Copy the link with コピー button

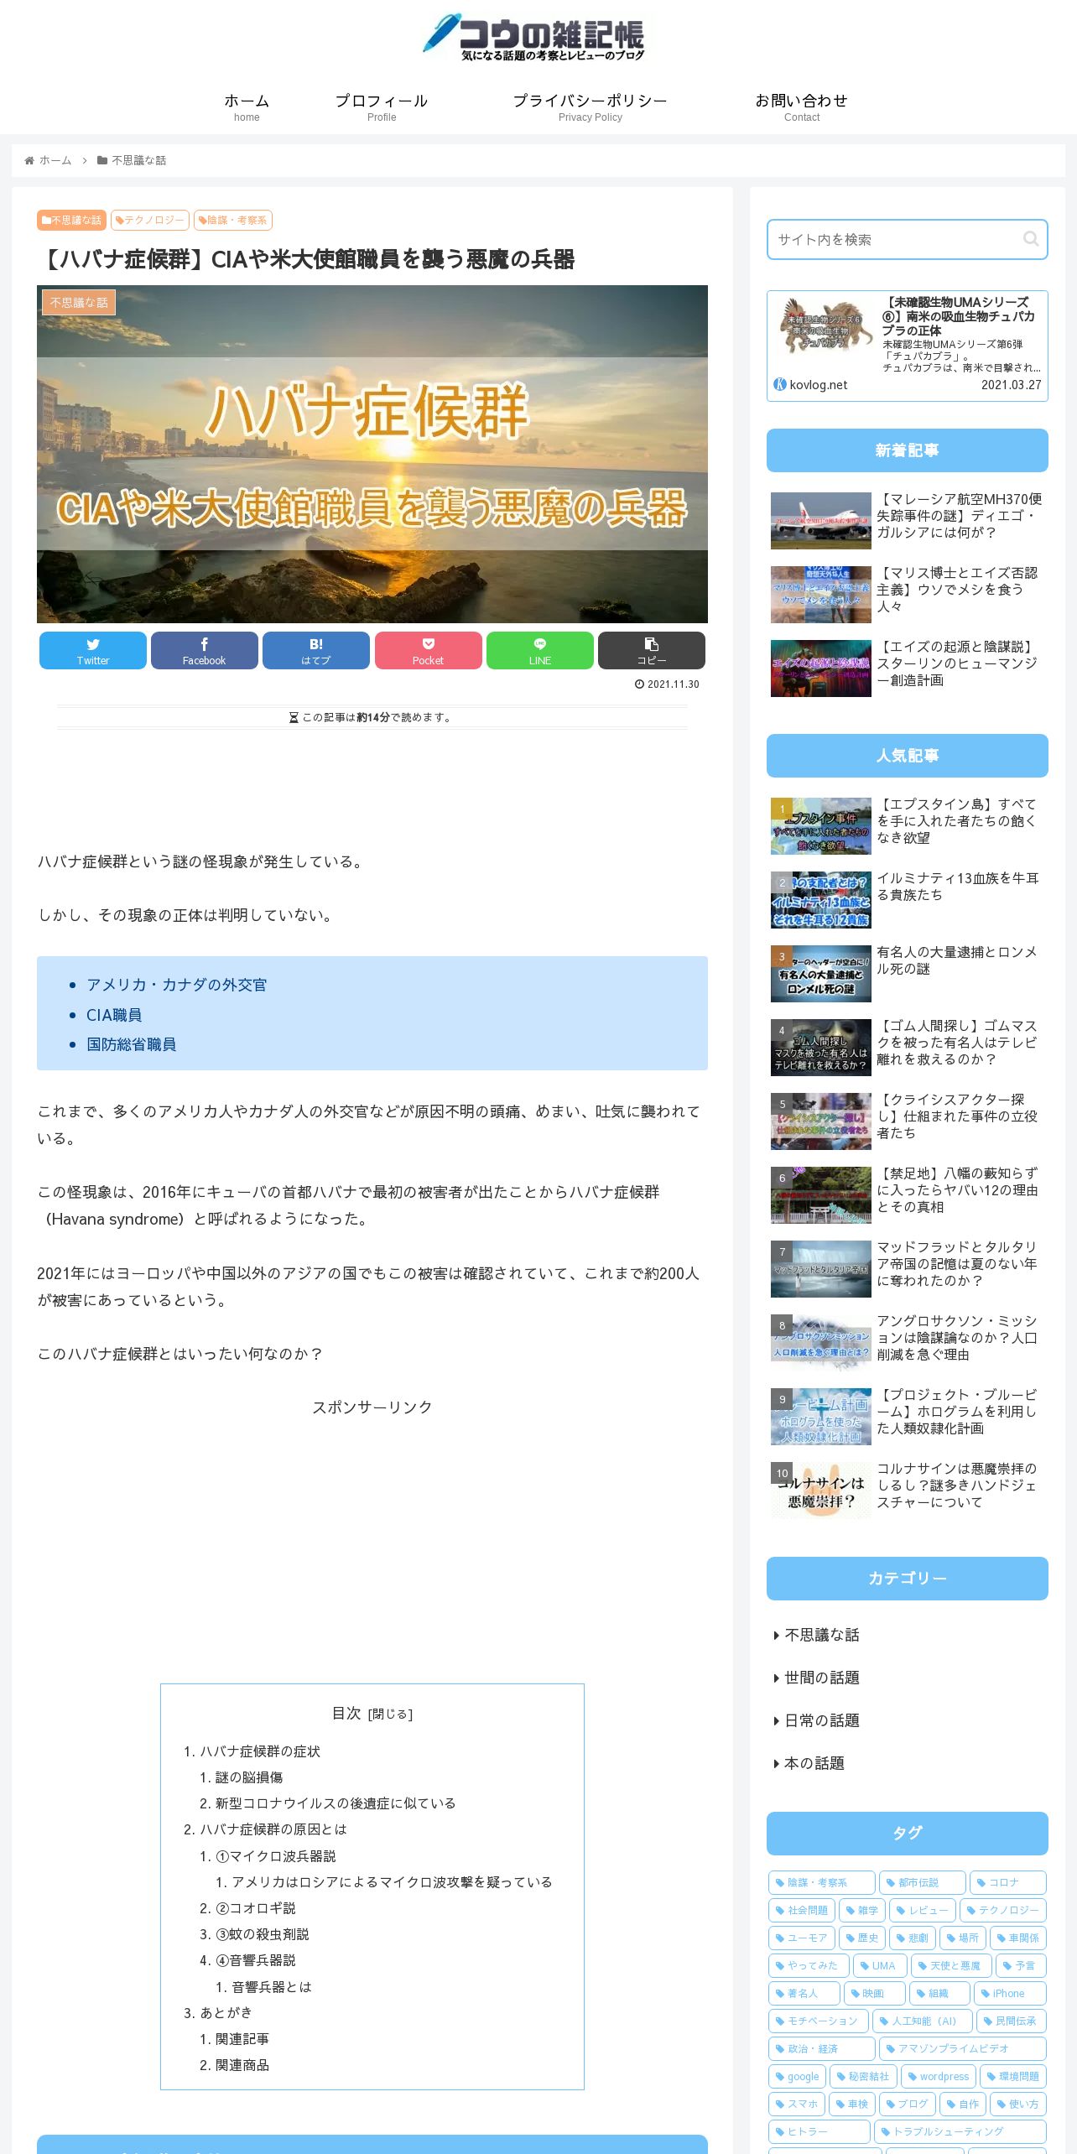[652, 650]
